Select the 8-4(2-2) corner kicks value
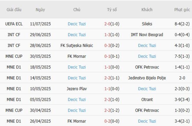 tap(182, 24)
